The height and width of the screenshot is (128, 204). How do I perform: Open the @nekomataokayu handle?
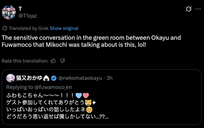pos(80,78)
